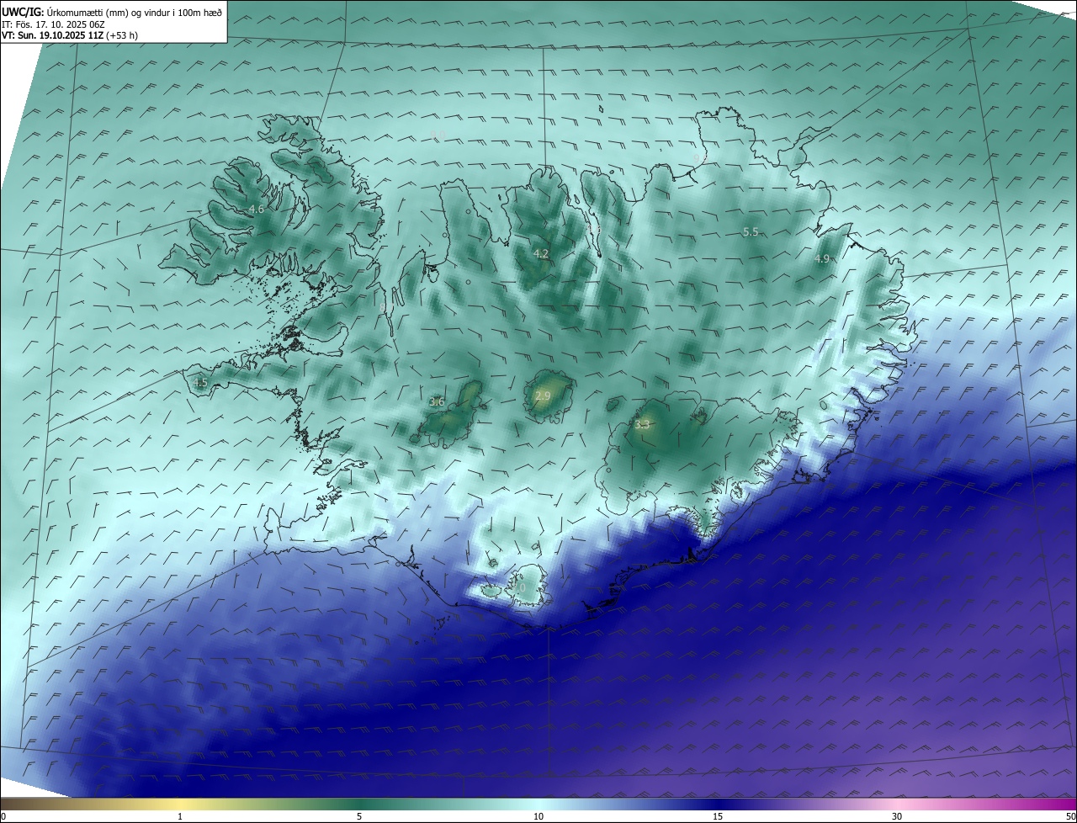Viewport: 1077px width, 823px height.
Task: Click the yellow part of the colour scale
Action: [x=180, y=804]
